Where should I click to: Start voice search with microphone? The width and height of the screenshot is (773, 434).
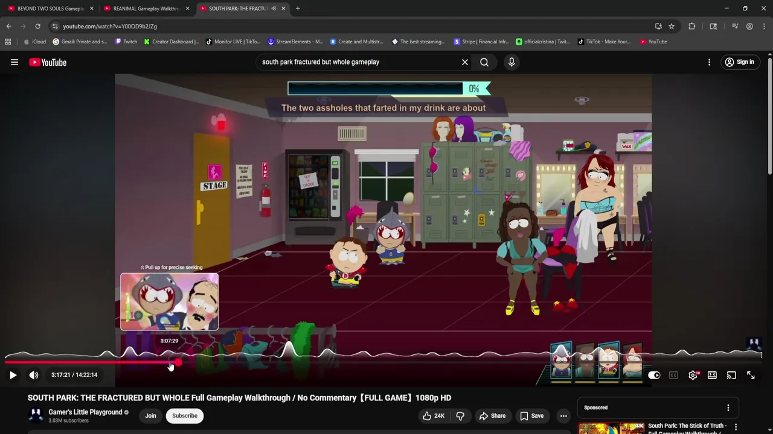coord(512,62)
